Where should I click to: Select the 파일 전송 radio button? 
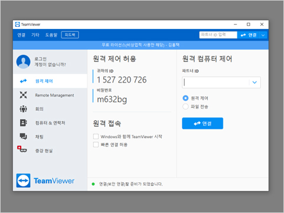click(x=185, y=107)
